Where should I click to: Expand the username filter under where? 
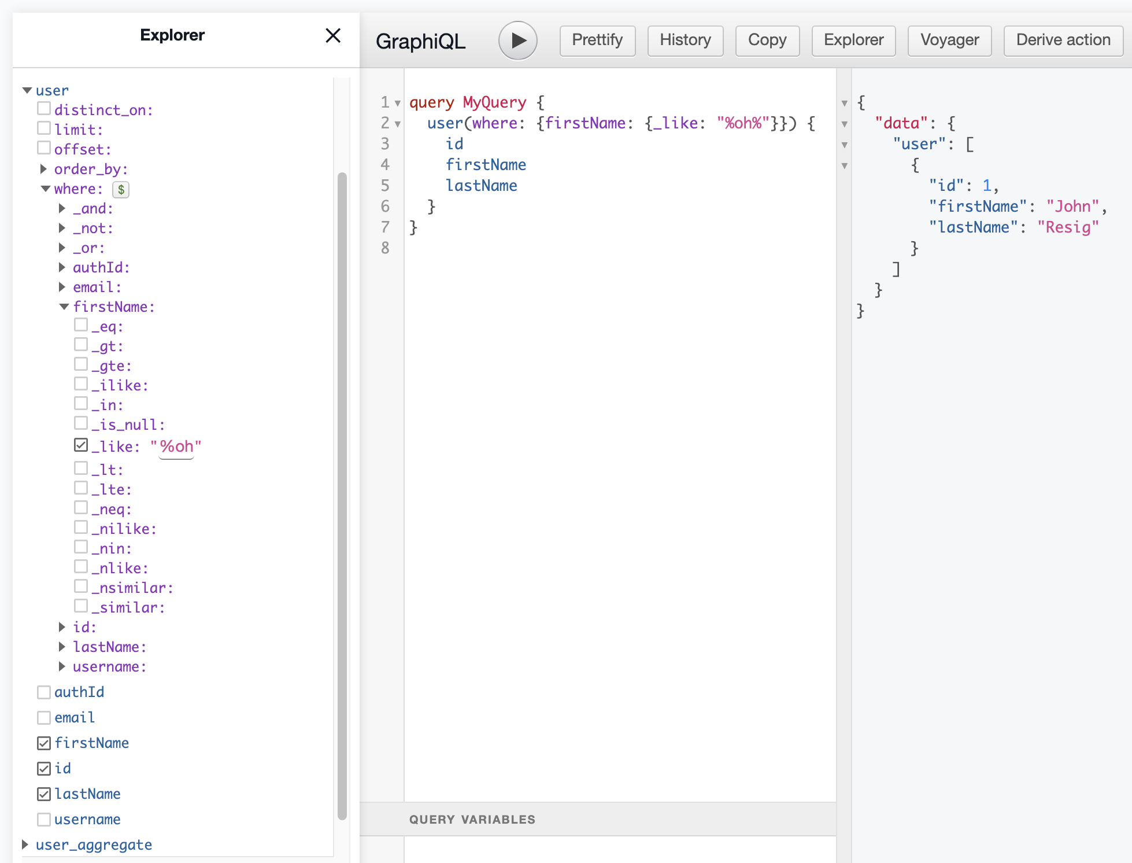pos(62,666)
